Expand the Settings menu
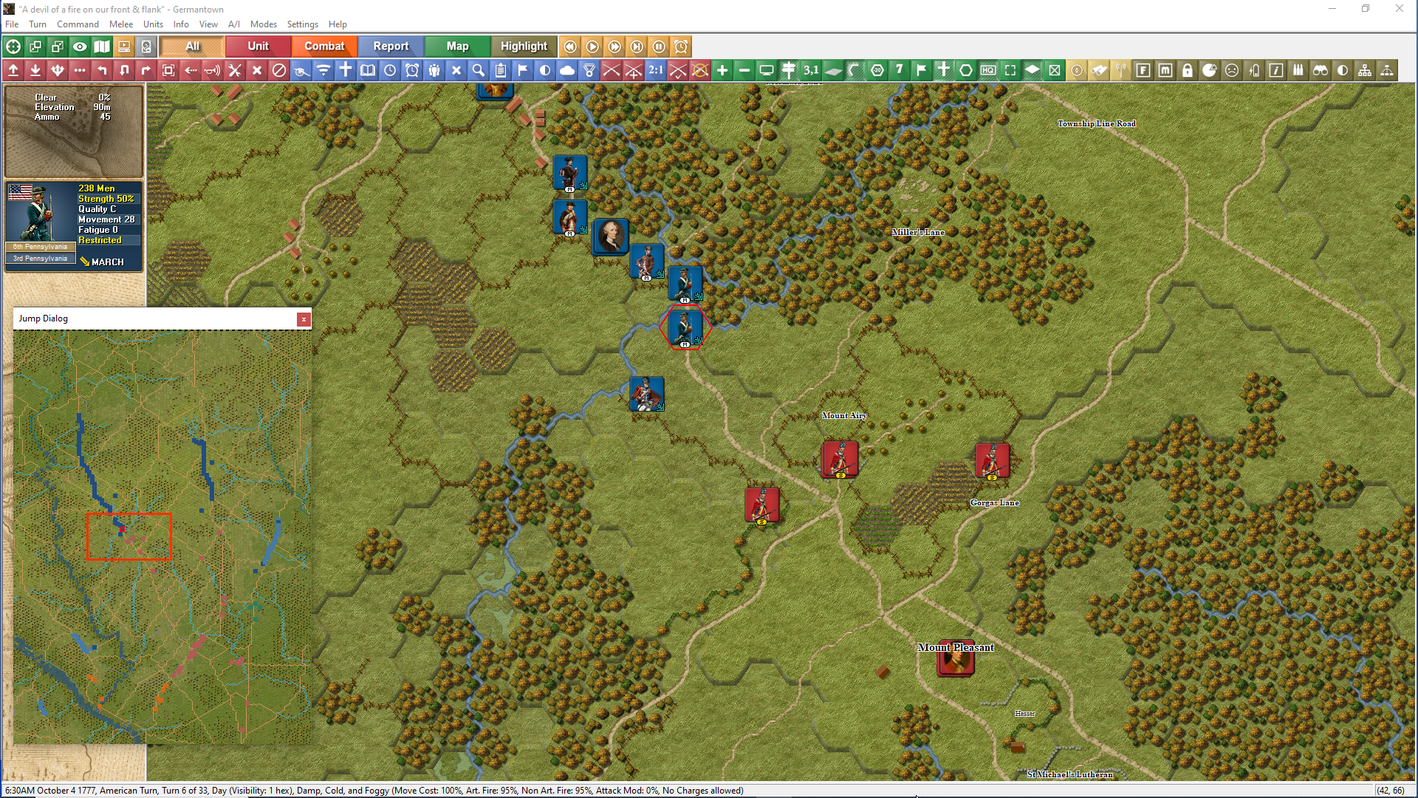 302,24
